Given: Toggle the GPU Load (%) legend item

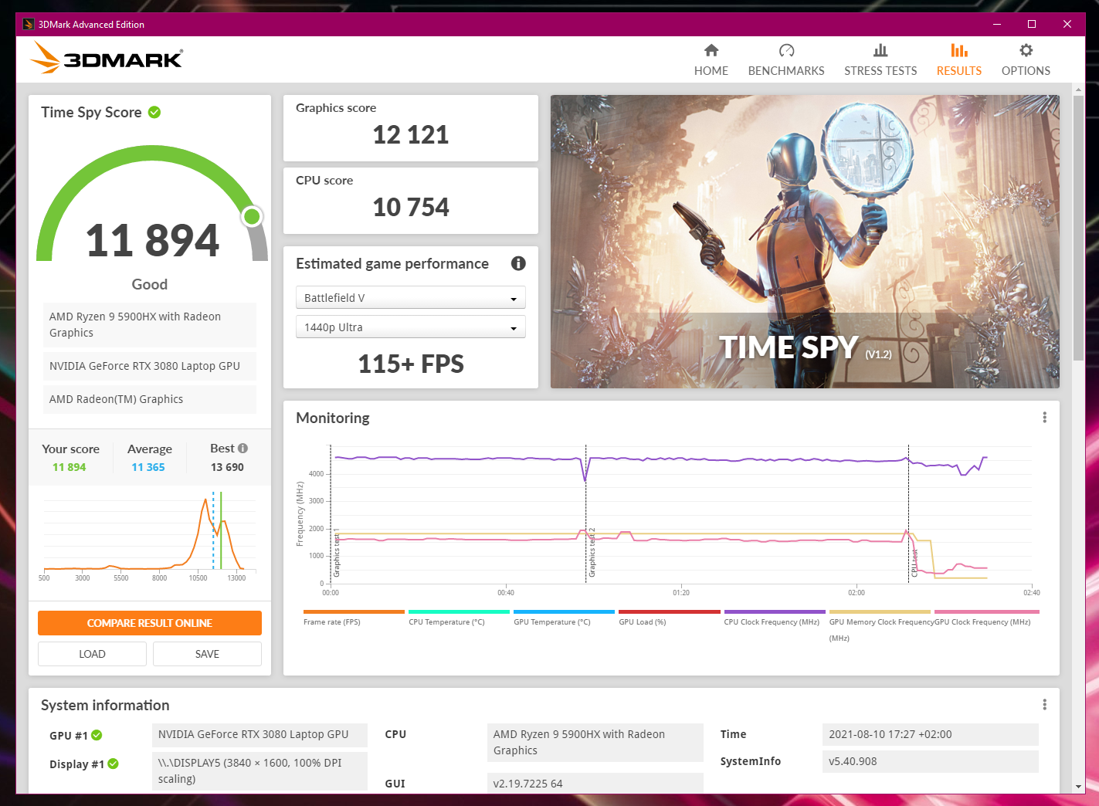Looking at the screenshot, I should [669, 618].
